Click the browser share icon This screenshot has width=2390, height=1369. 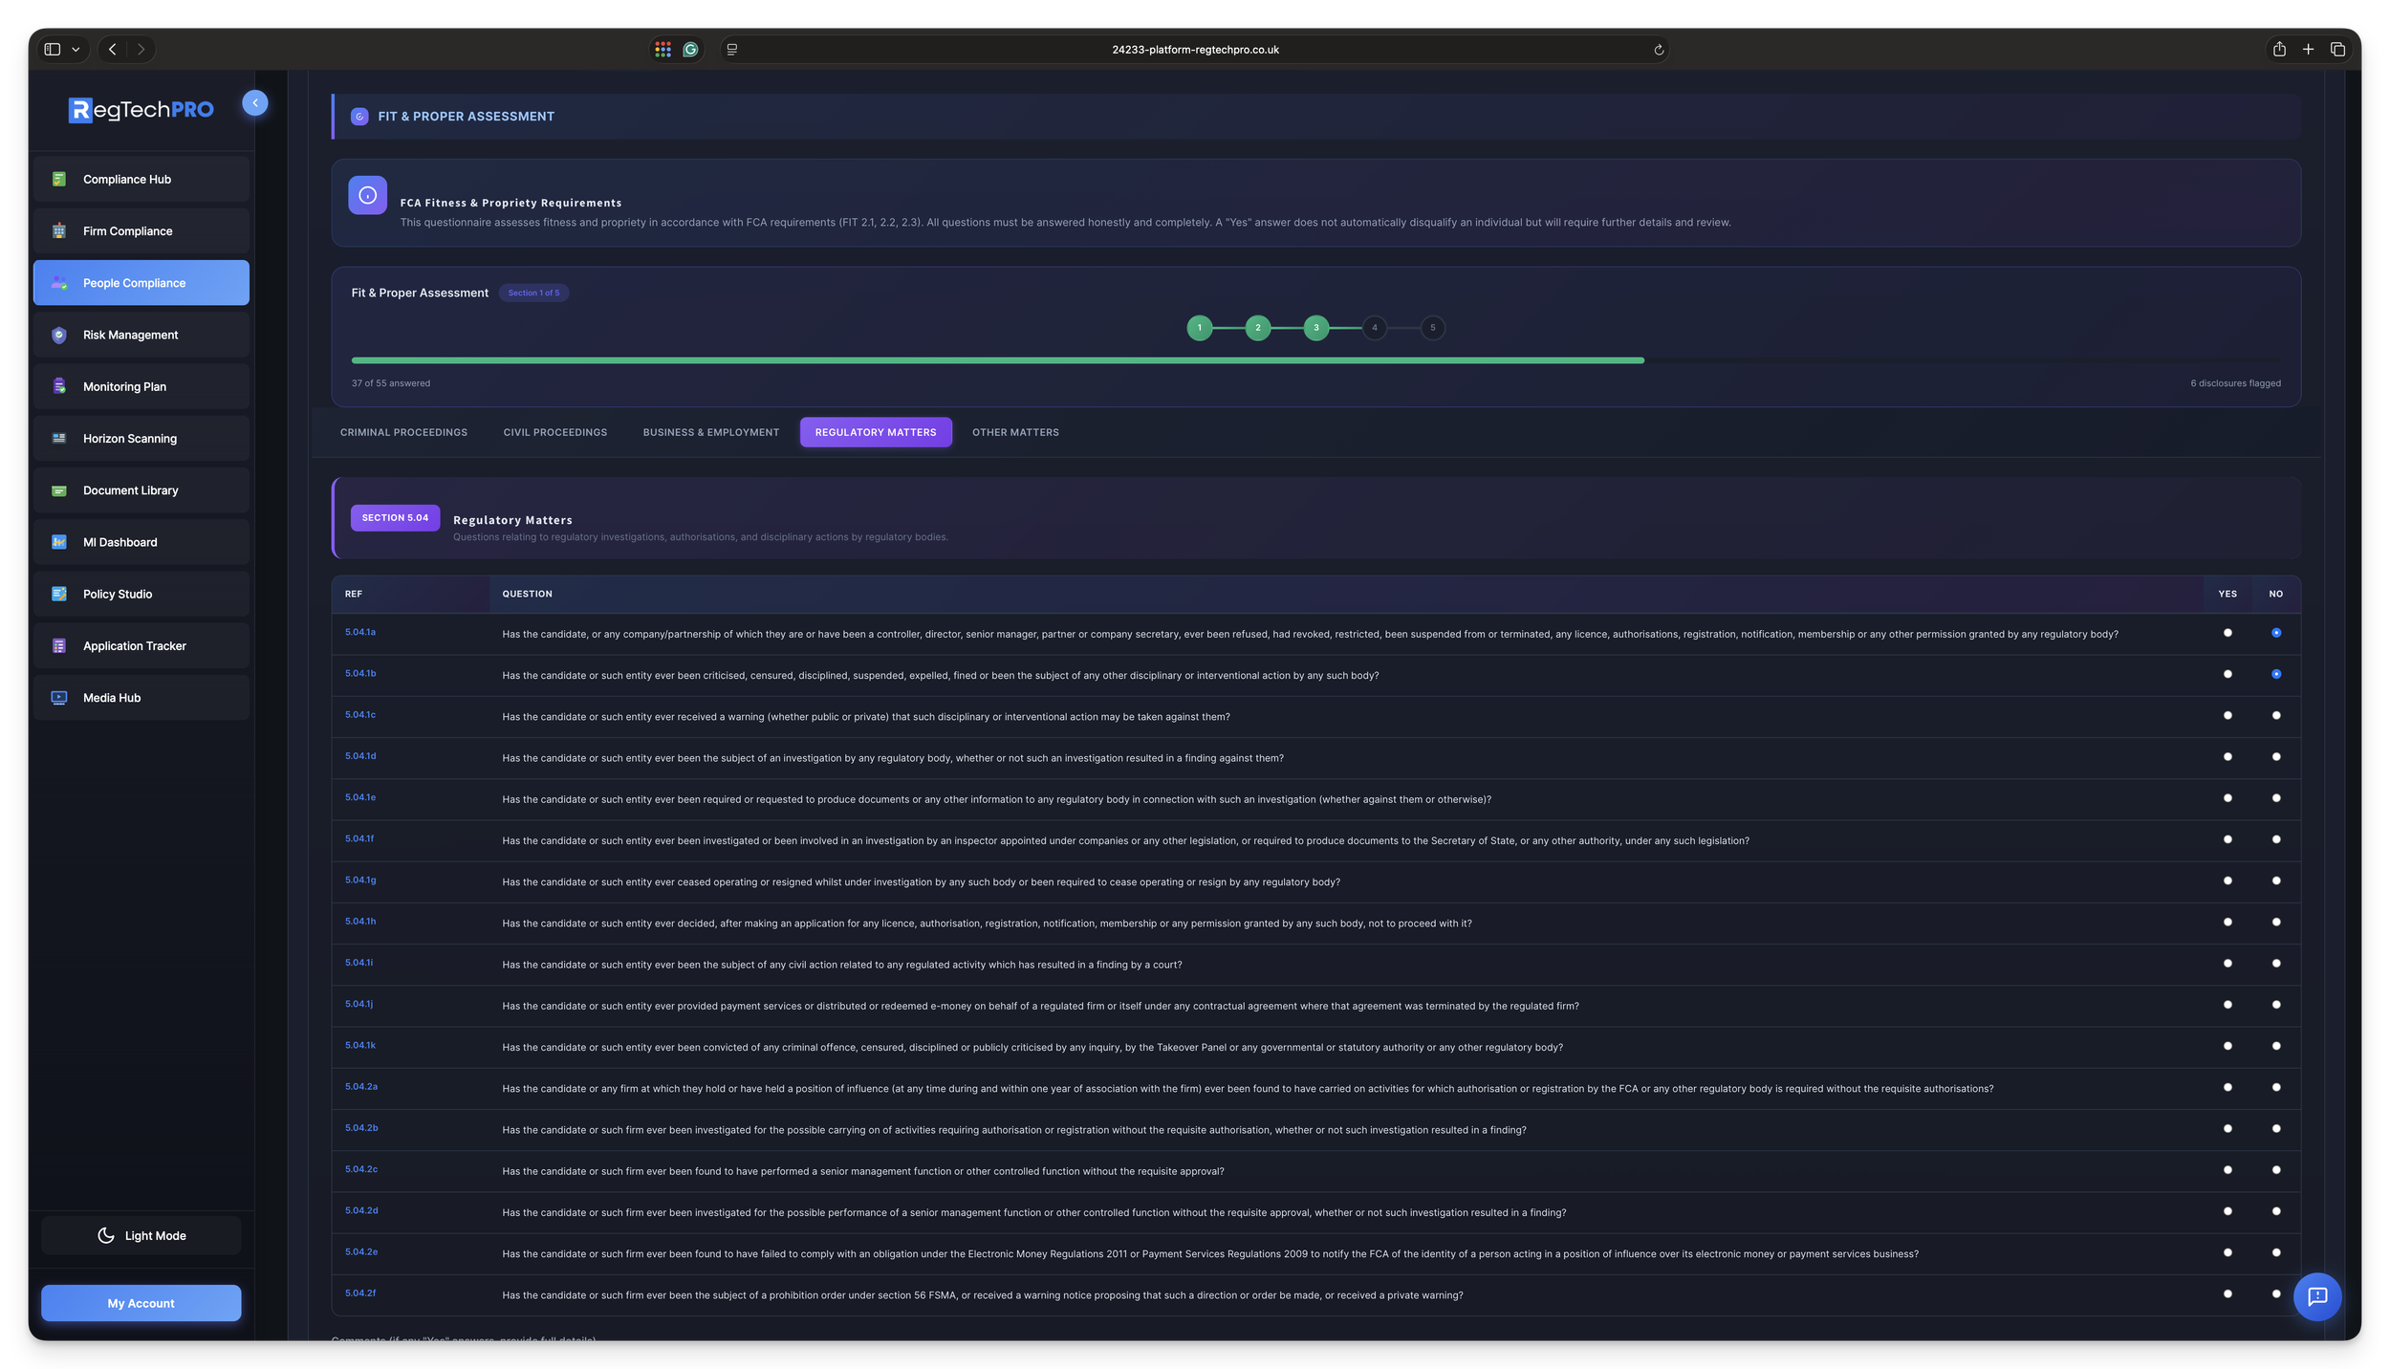coord(2279,50)
